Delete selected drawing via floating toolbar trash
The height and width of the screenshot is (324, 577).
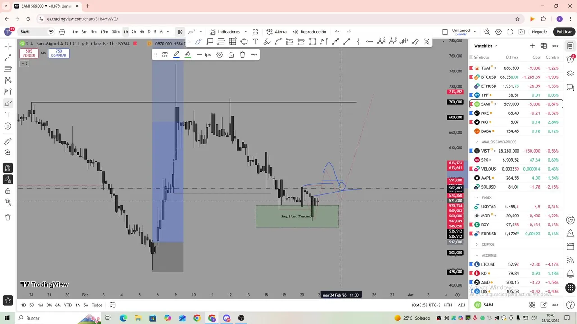pos(243,54)
